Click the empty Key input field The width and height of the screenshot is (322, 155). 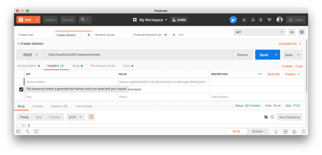[x=71, y=97]
